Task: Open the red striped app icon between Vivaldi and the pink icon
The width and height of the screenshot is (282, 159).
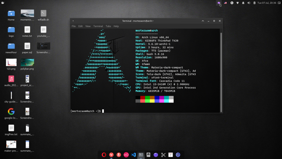Action: pyautogui.click(x=119, y=155)
